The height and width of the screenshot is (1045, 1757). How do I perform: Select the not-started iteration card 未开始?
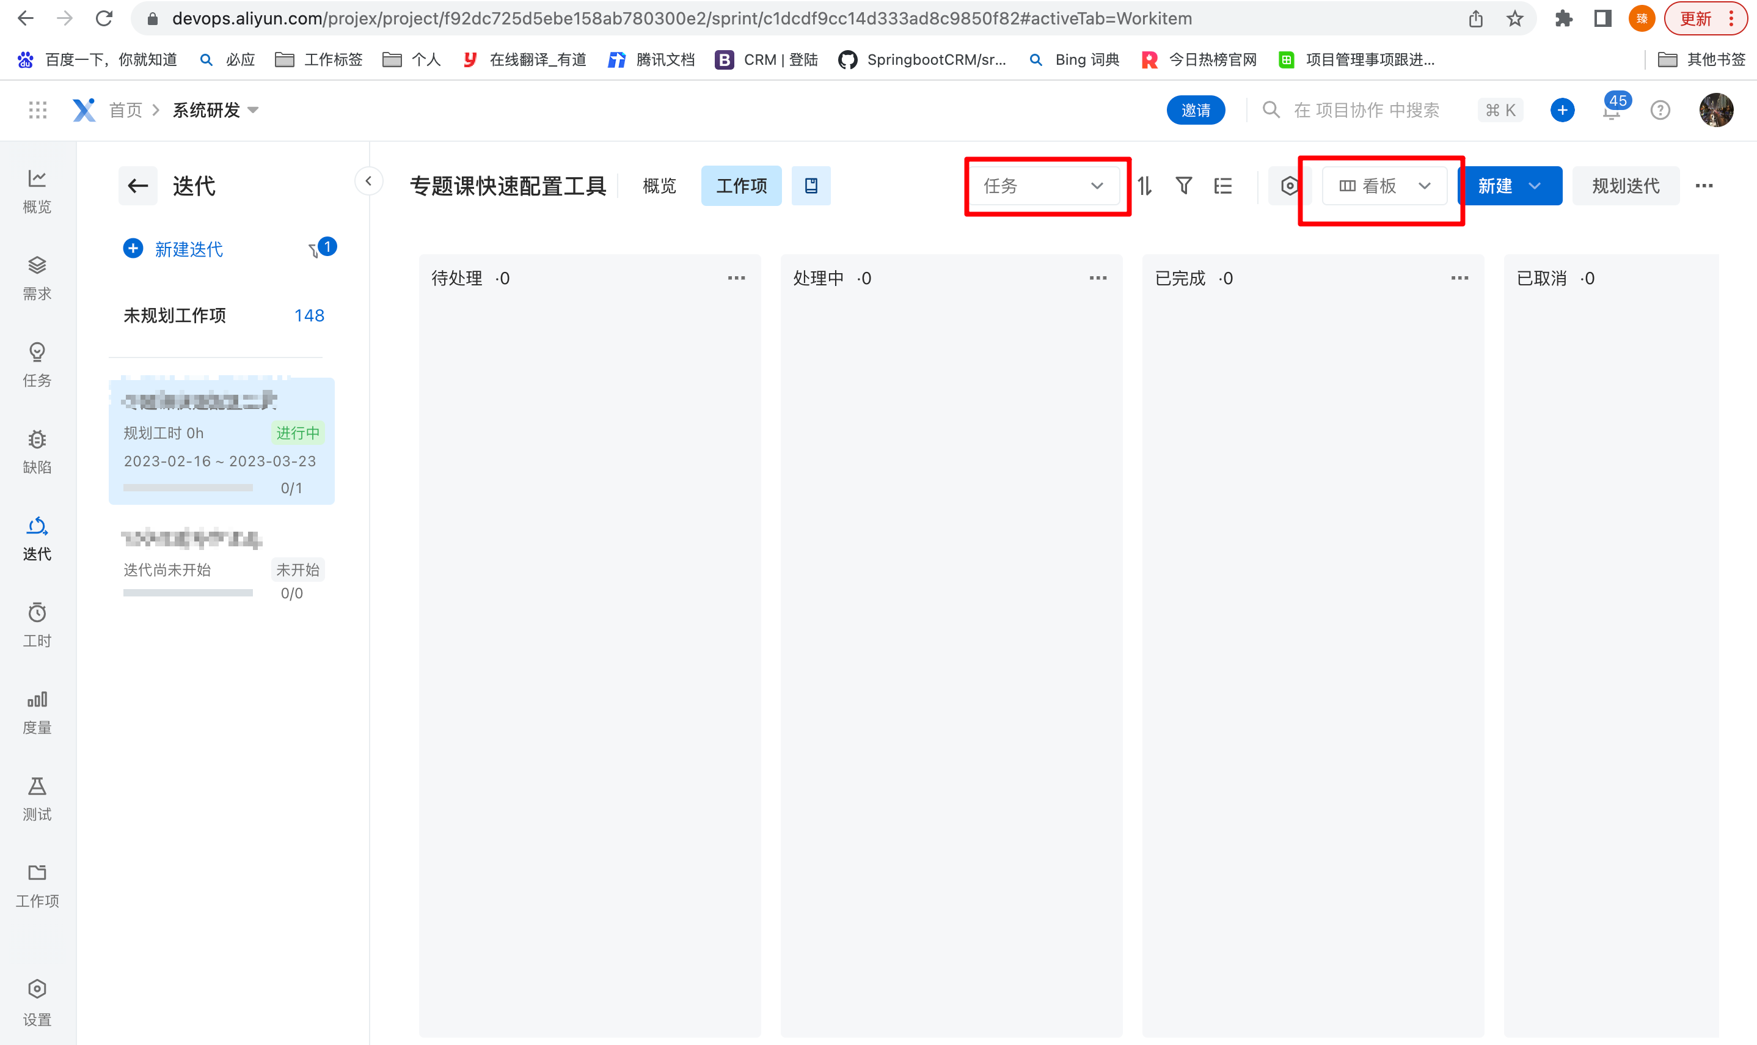pos(221,564)
